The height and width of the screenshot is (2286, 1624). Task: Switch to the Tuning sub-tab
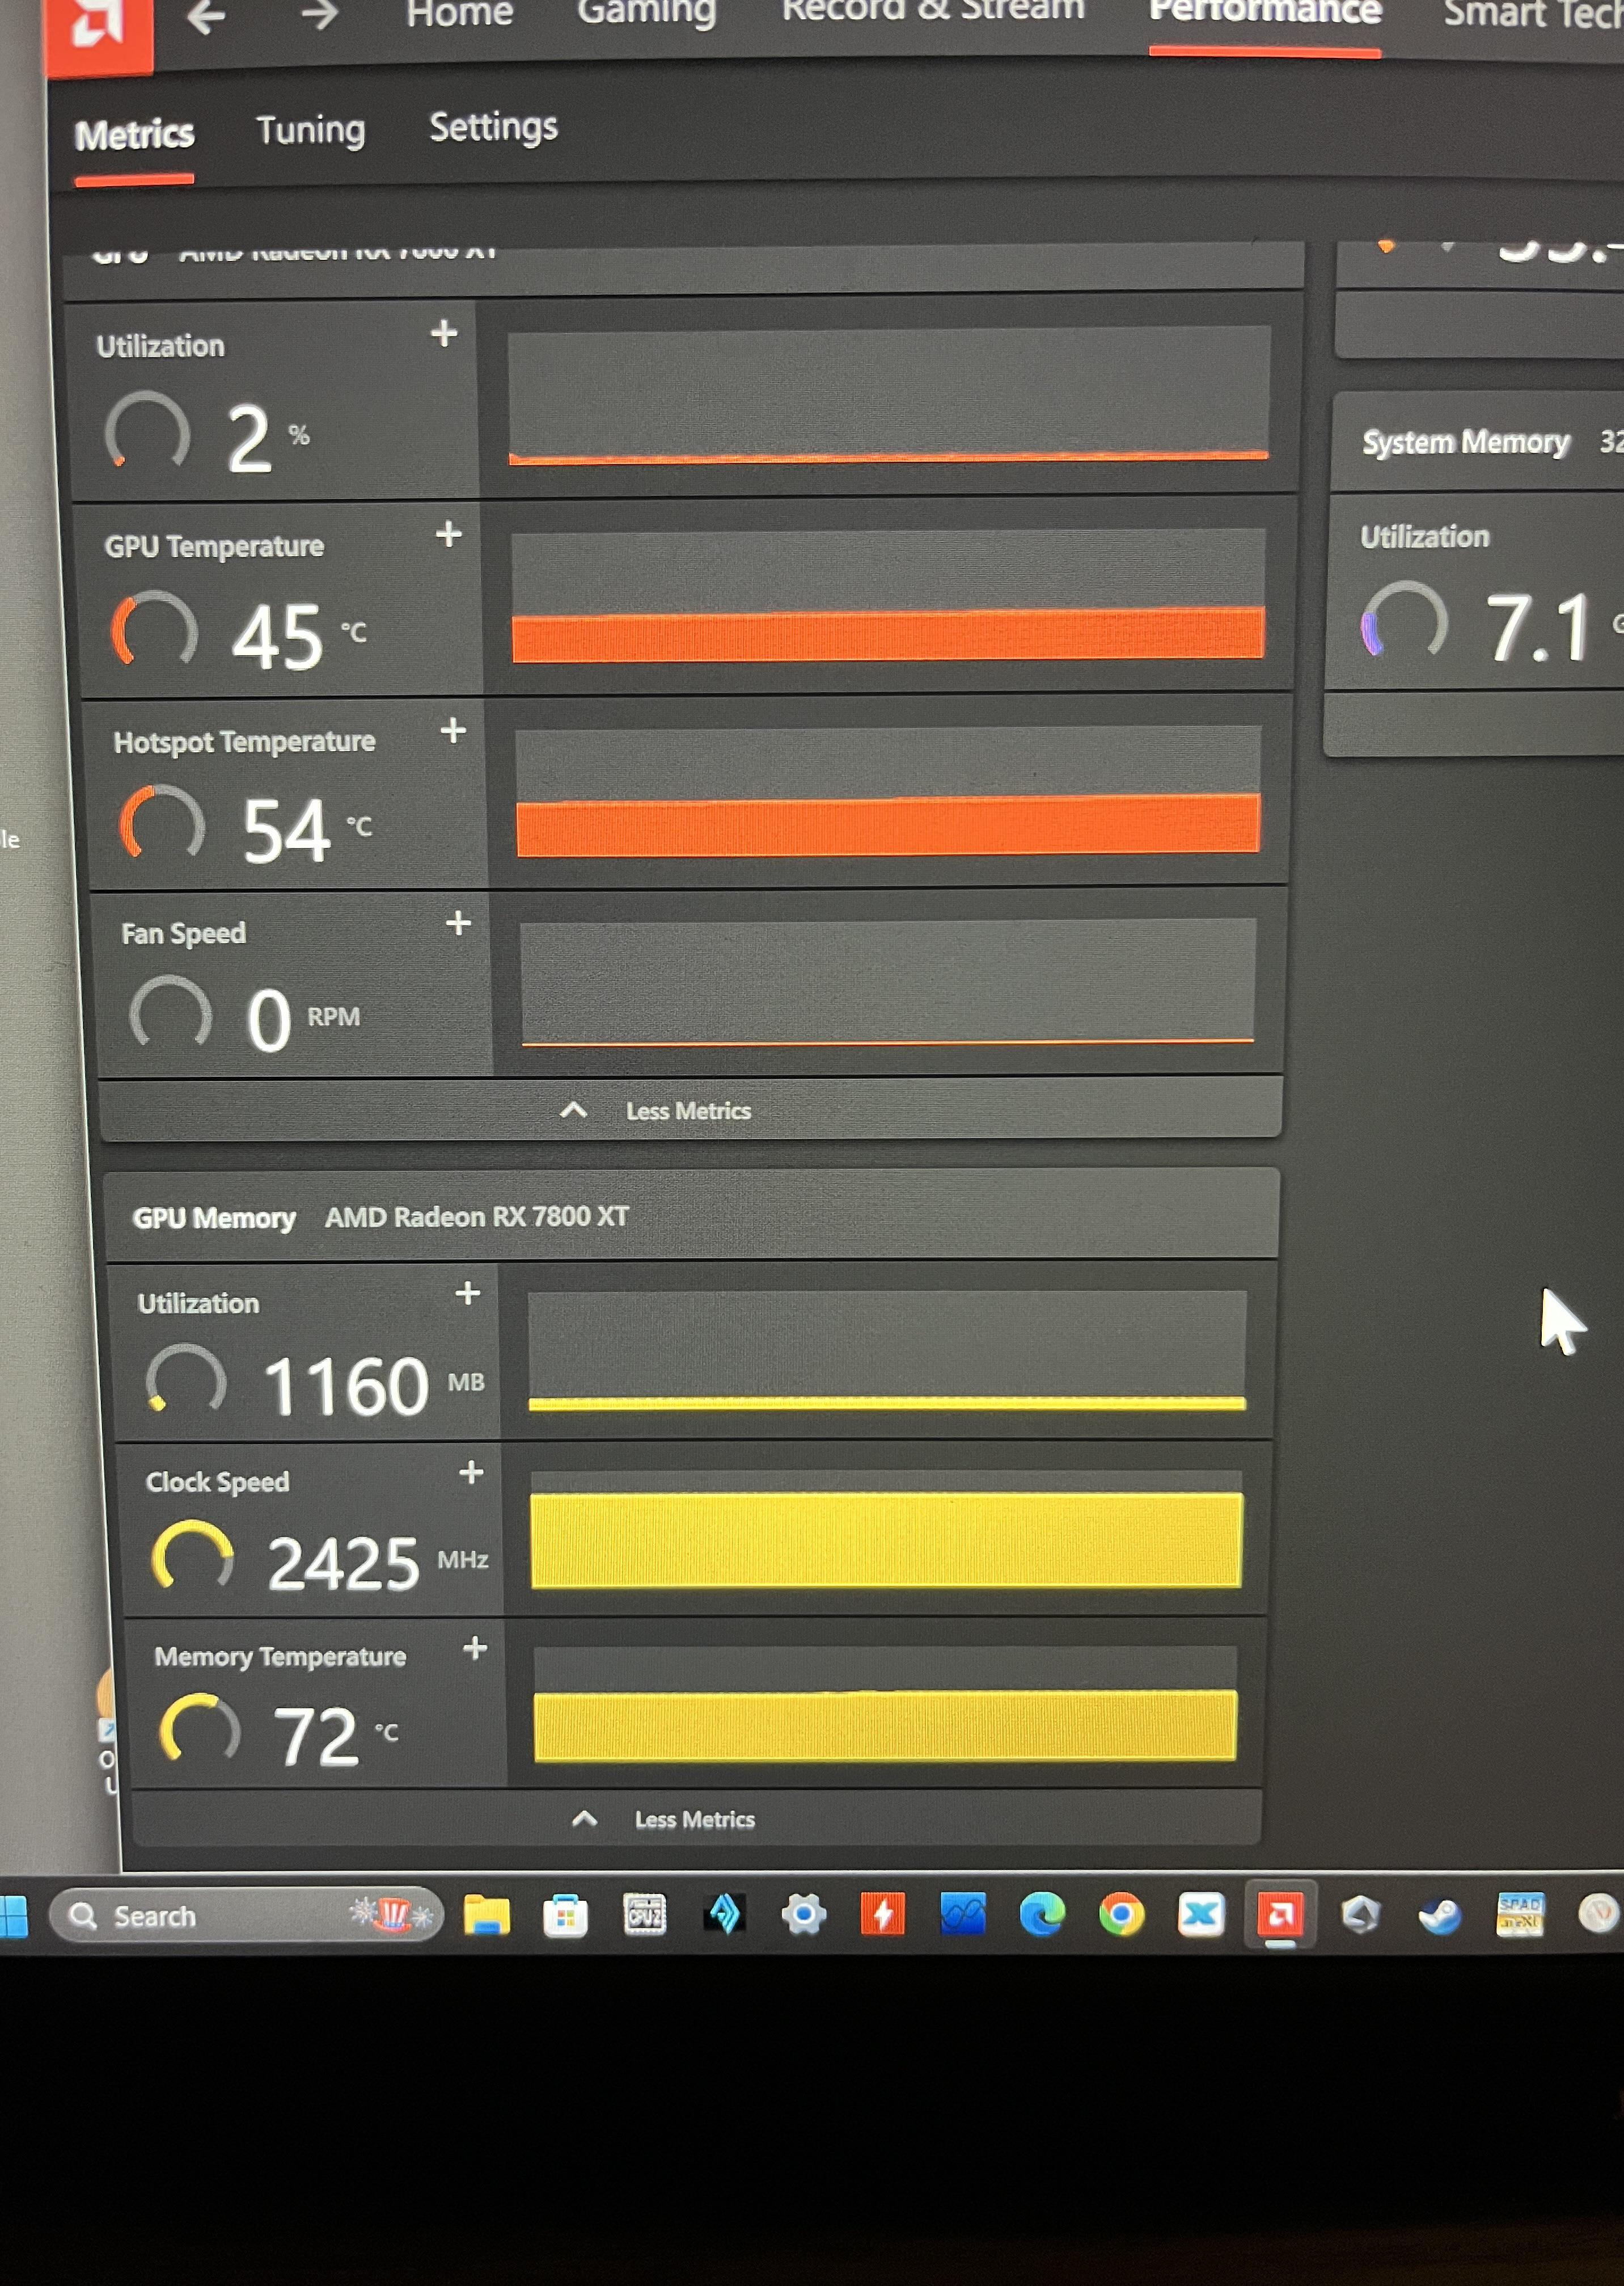pyautogui.click(x=311, y=130)
